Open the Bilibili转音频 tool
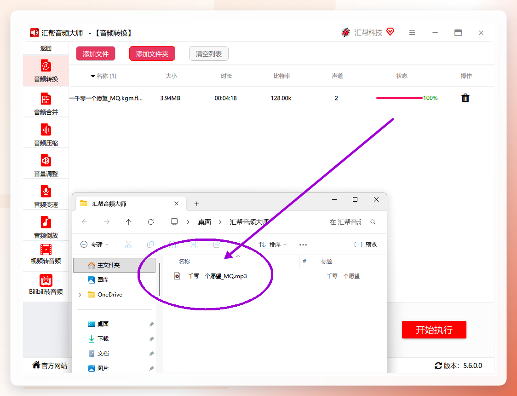This screenshot has height=396, width=517. 46,285
